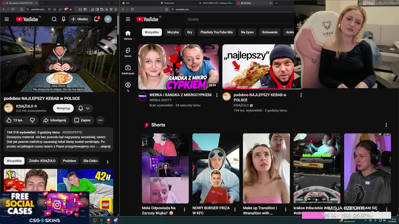This screenshot has width=399, height=224.
Task: Open extensions puzzle icon in left browser
Action: tap(80, 9)
